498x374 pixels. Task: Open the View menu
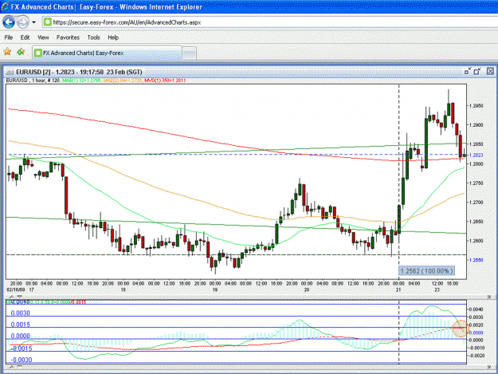[43, 37]
